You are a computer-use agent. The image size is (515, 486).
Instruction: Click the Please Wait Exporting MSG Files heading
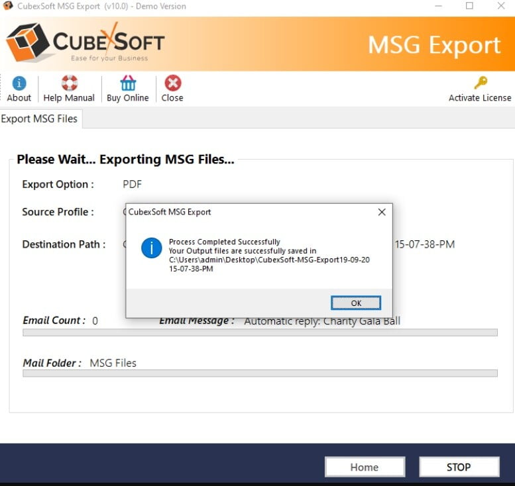pos(125,160)
